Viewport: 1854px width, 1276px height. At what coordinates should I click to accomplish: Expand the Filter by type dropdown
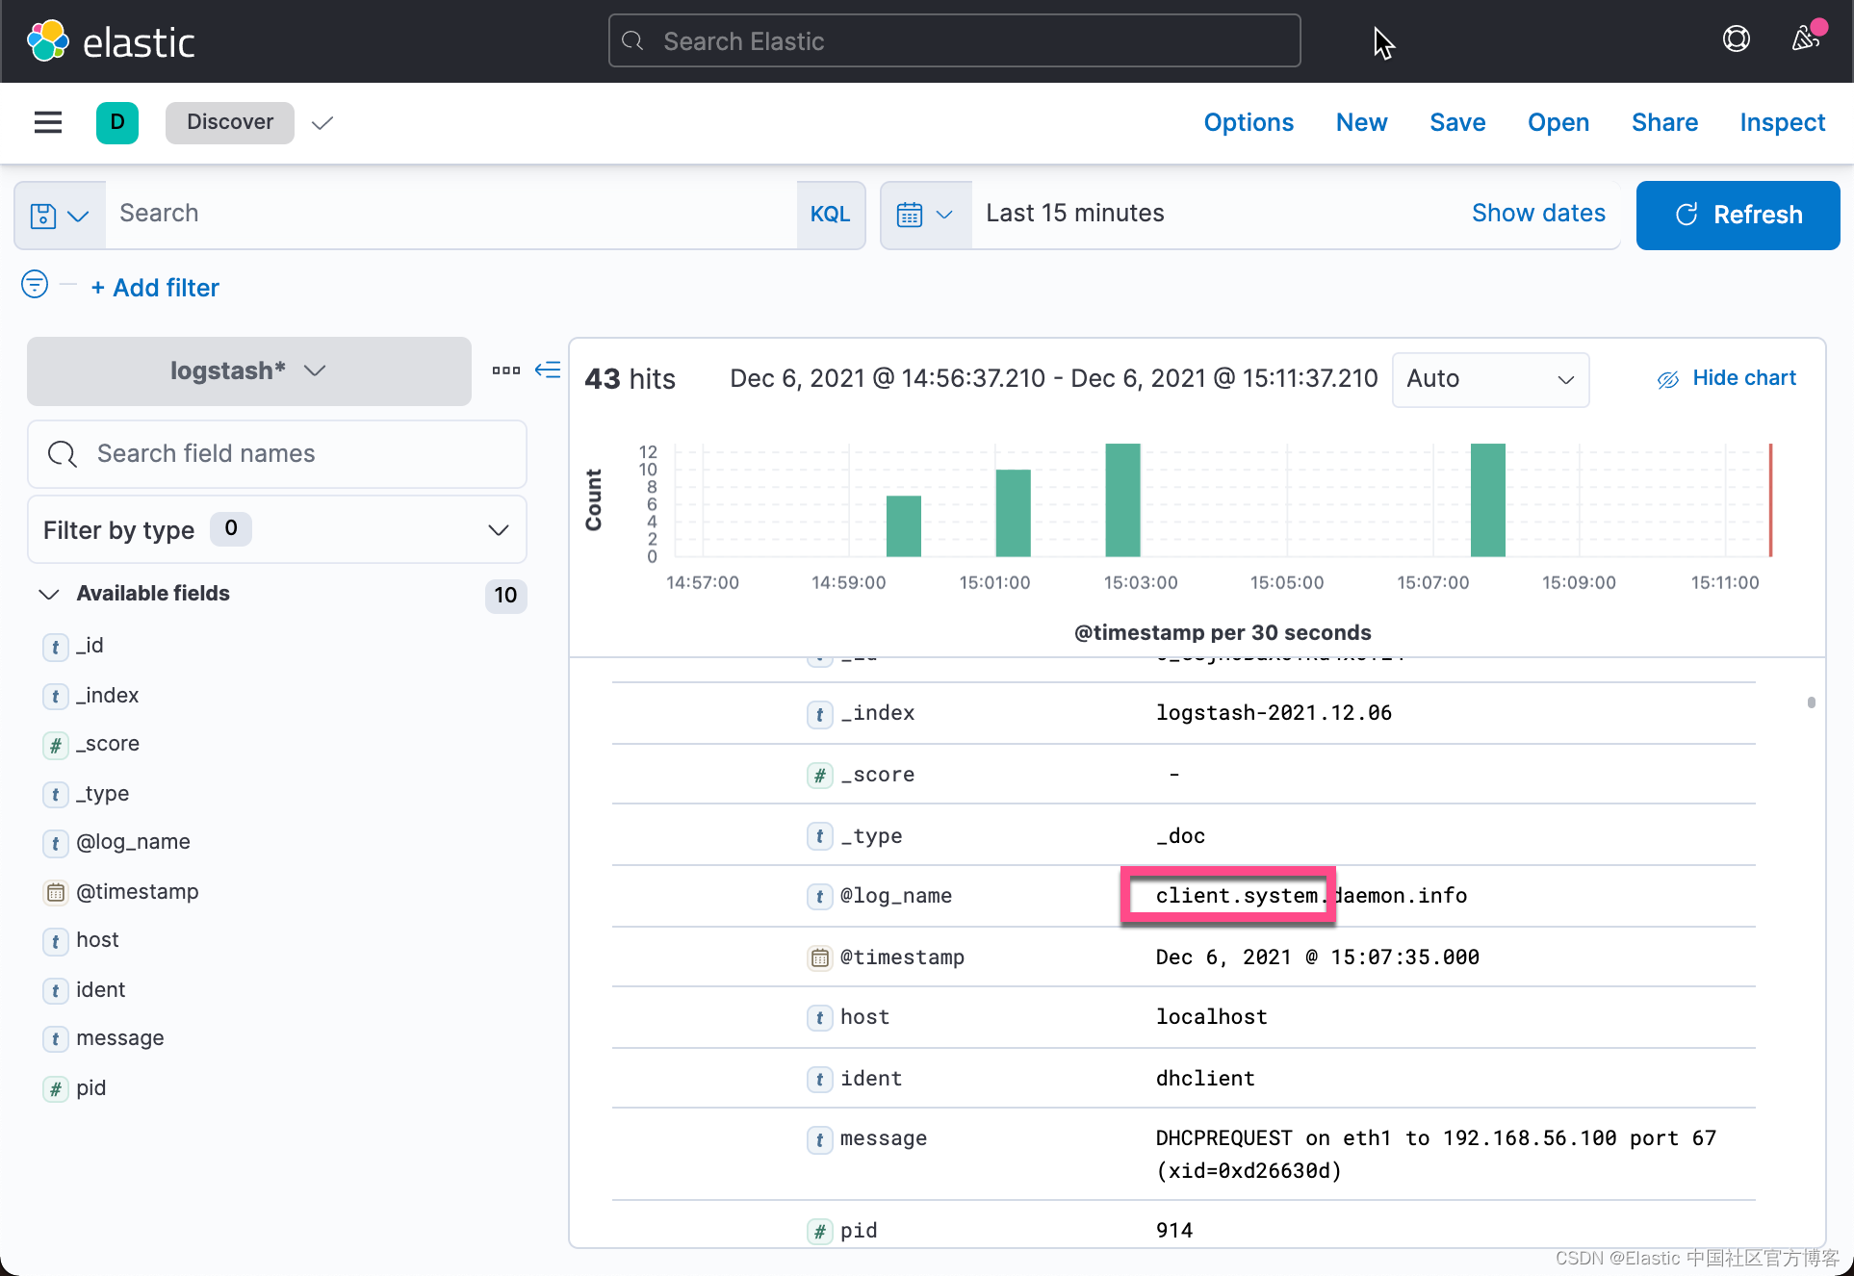point(276,530)
